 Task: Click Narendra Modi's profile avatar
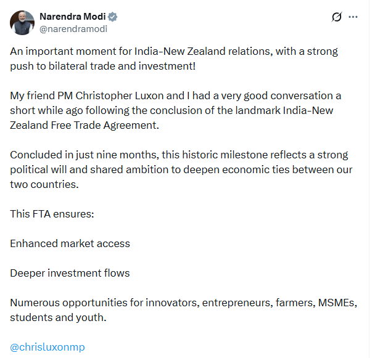[22, 22]
